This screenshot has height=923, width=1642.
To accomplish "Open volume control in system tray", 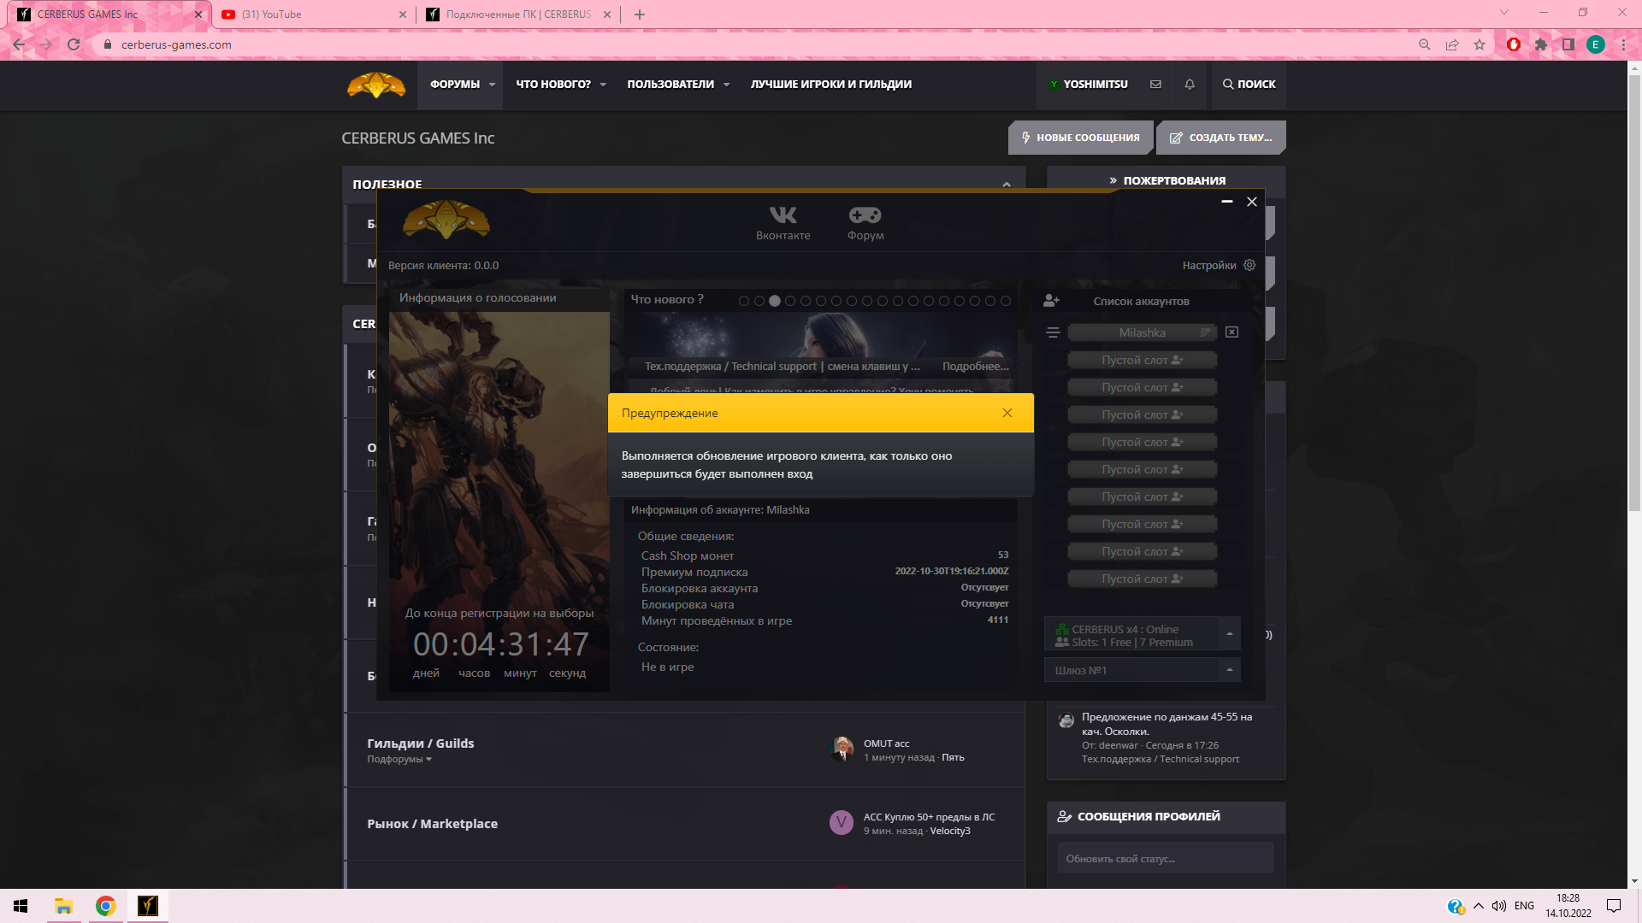I will coord(1499,906).
